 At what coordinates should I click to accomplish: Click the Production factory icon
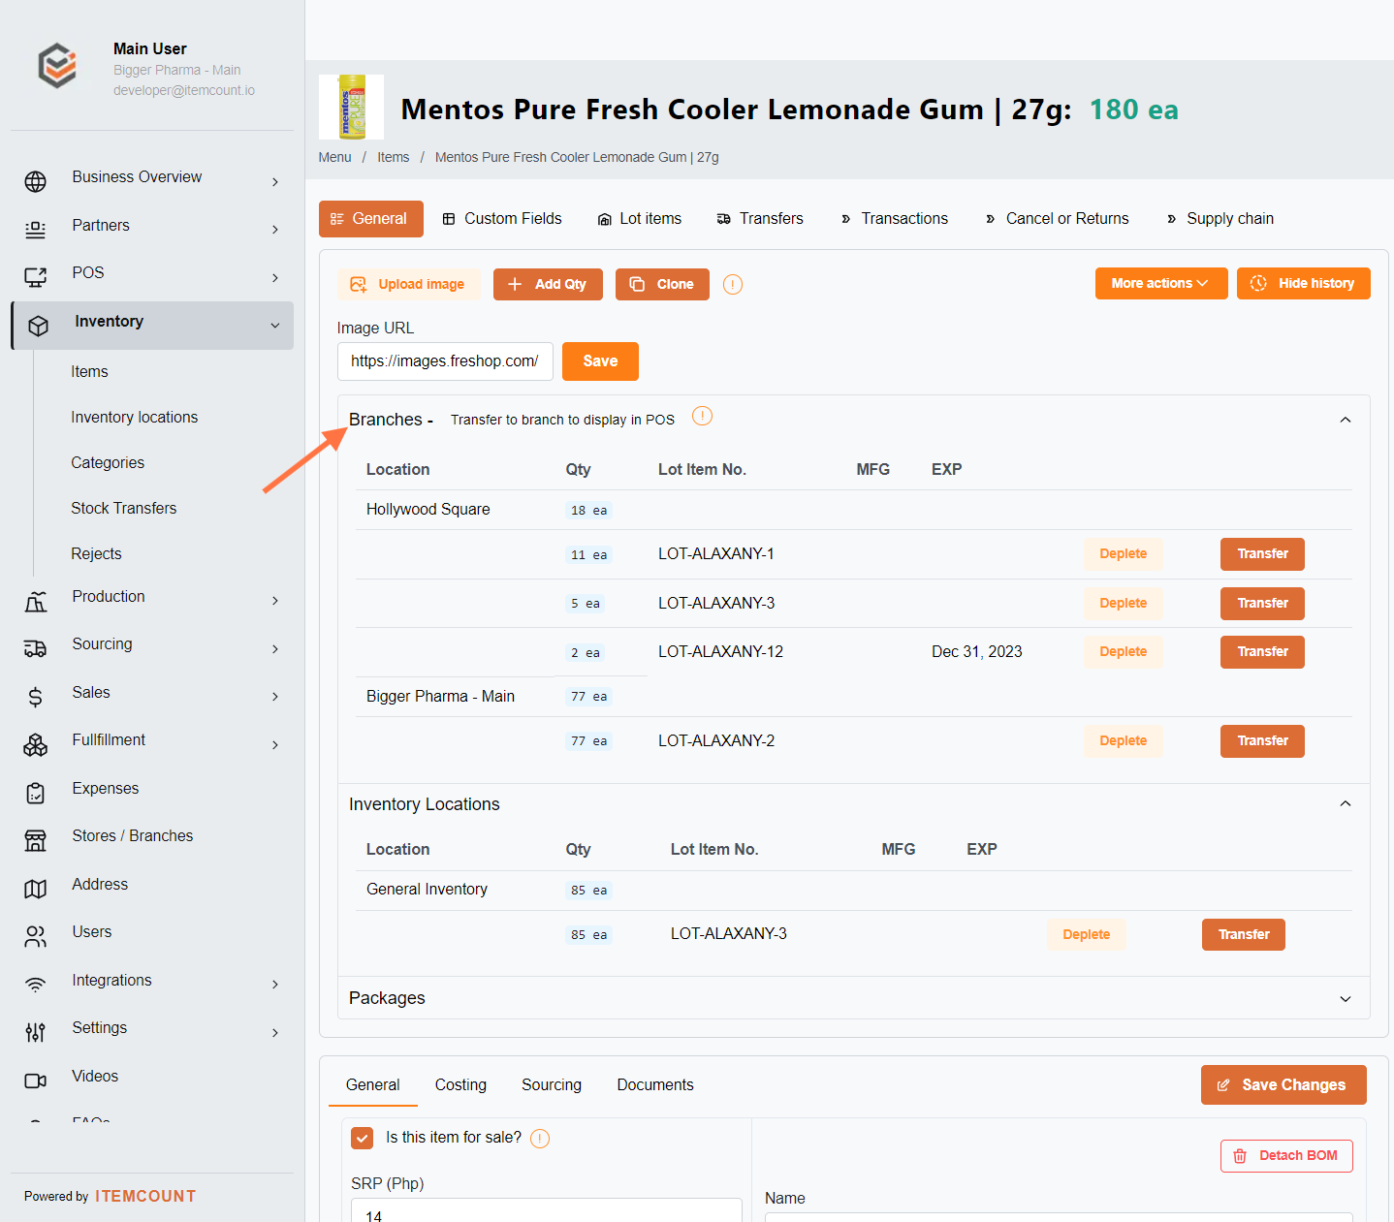36,601
